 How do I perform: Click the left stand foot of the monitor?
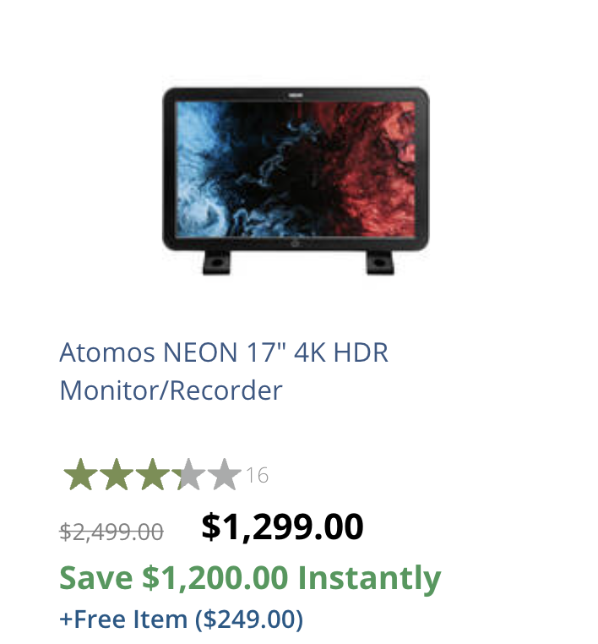click(216, 262)
